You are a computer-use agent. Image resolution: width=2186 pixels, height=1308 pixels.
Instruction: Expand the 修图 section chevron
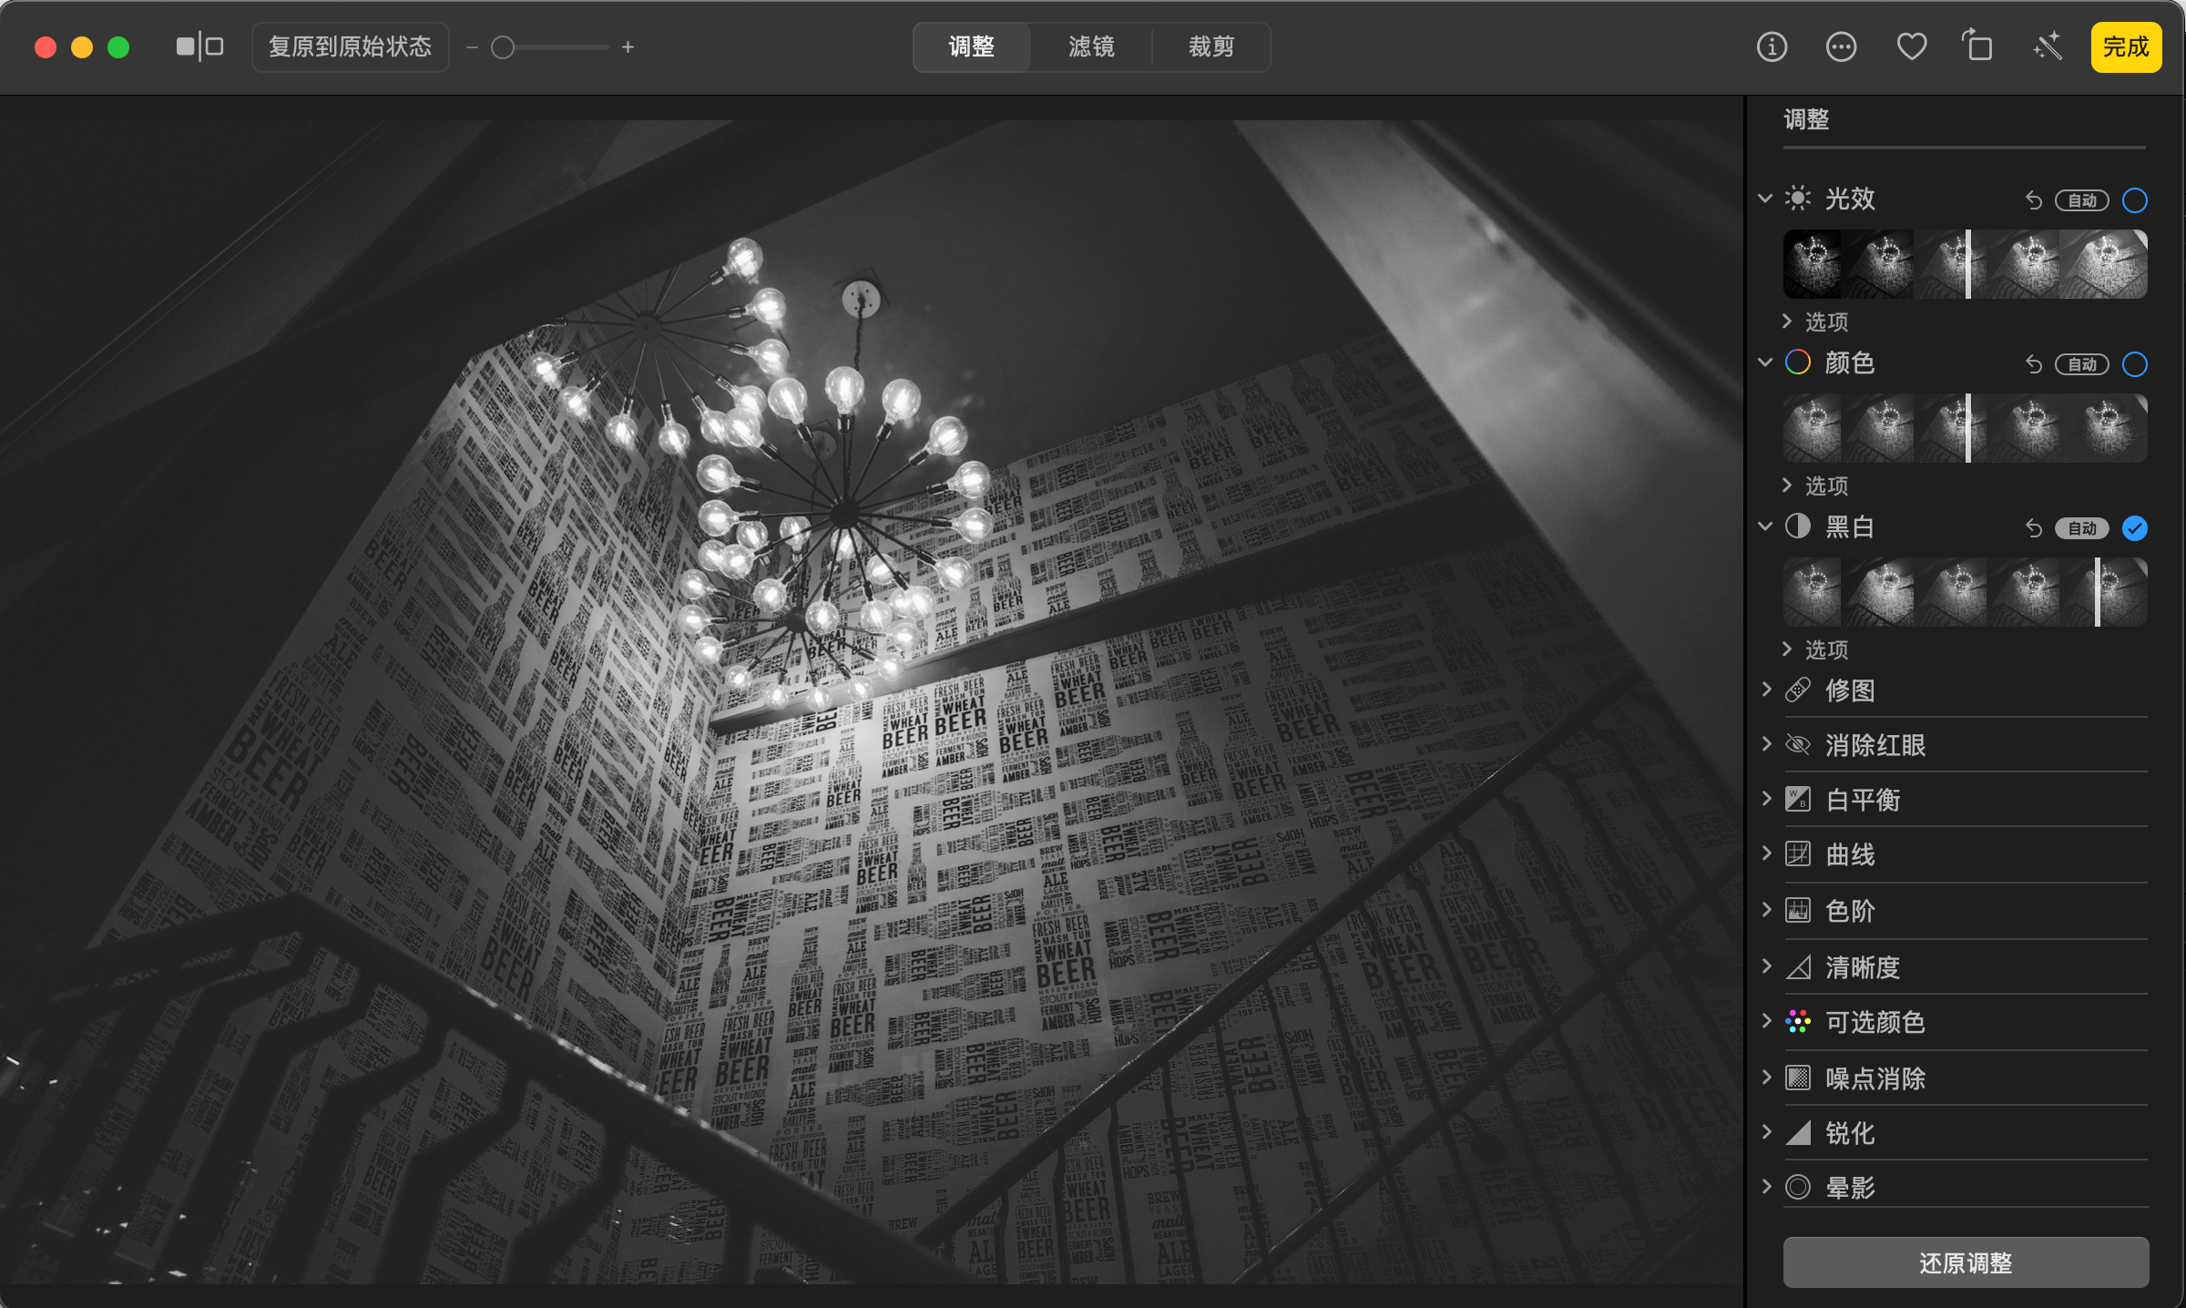point(1766,690)
